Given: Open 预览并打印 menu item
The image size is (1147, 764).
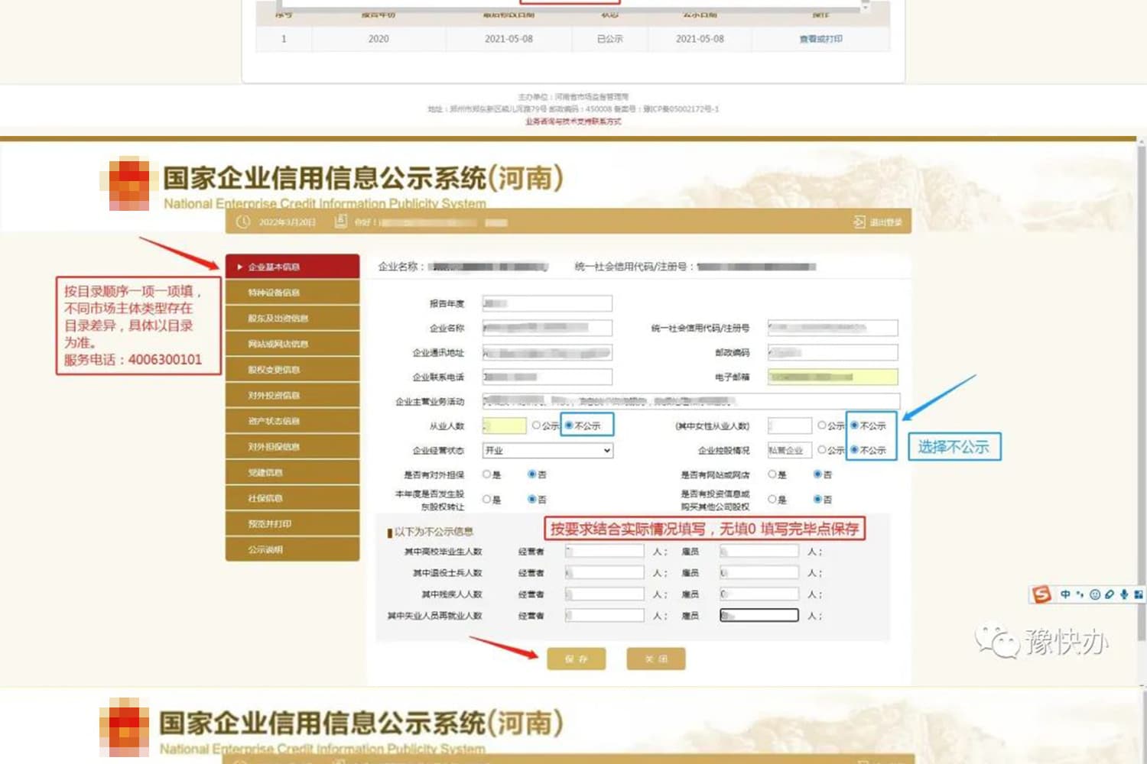Looking at the screenshot, I should click(x=292, y=524).
